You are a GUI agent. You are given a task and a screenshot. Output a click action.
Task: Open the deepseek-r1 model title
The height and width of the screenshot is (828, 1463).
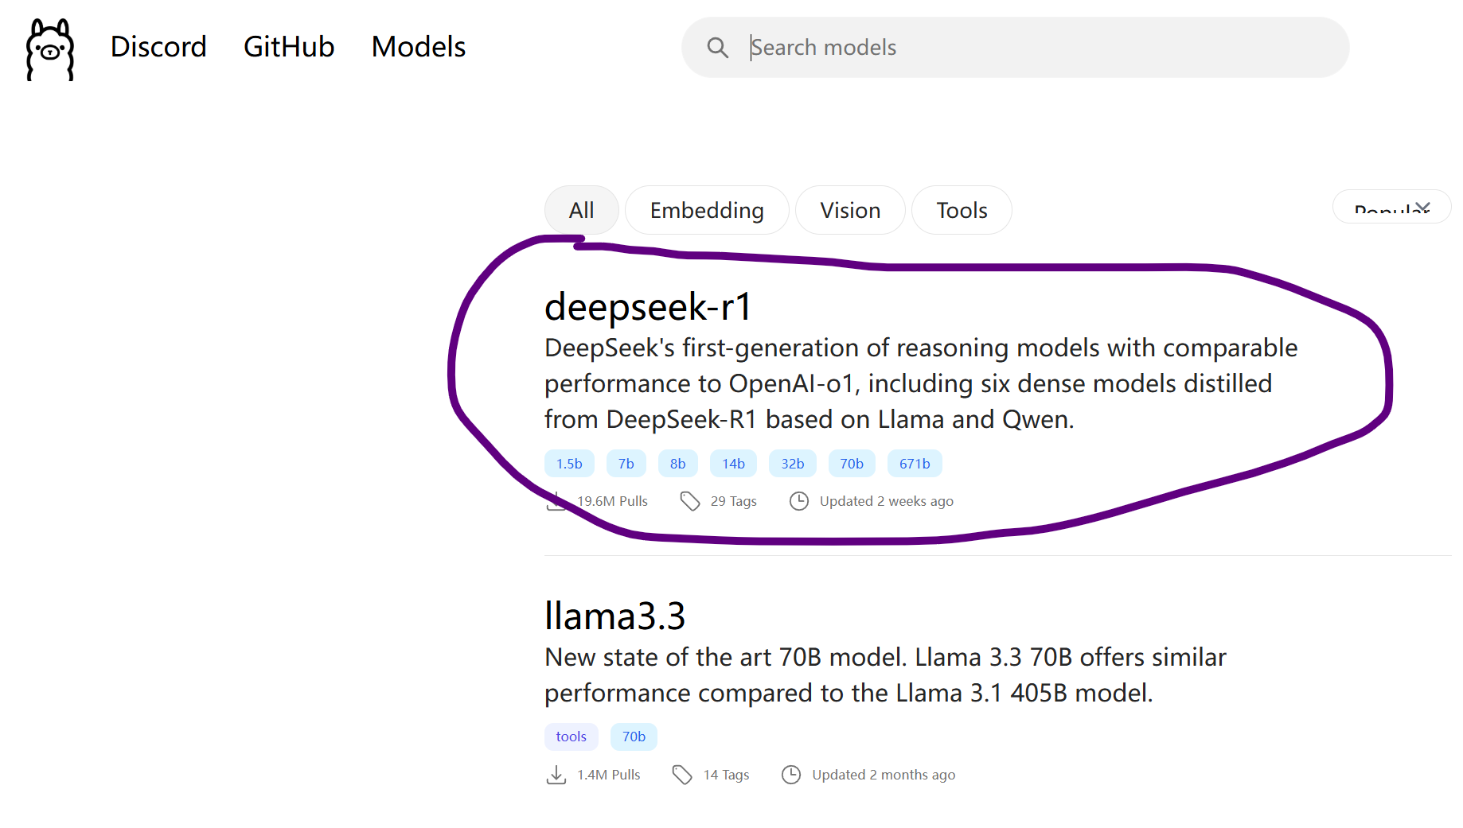(647, 307)
